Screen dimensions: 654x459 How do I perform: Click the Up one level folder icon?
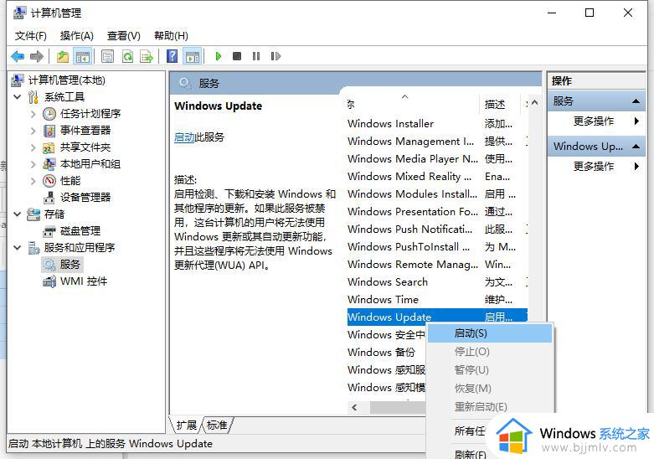[x=63, y=56]
